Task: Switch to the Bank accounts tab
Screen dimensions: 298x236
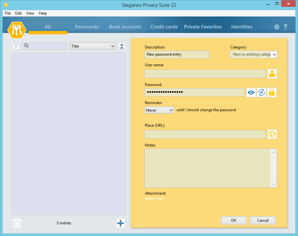Action: (x=125, y=27)
